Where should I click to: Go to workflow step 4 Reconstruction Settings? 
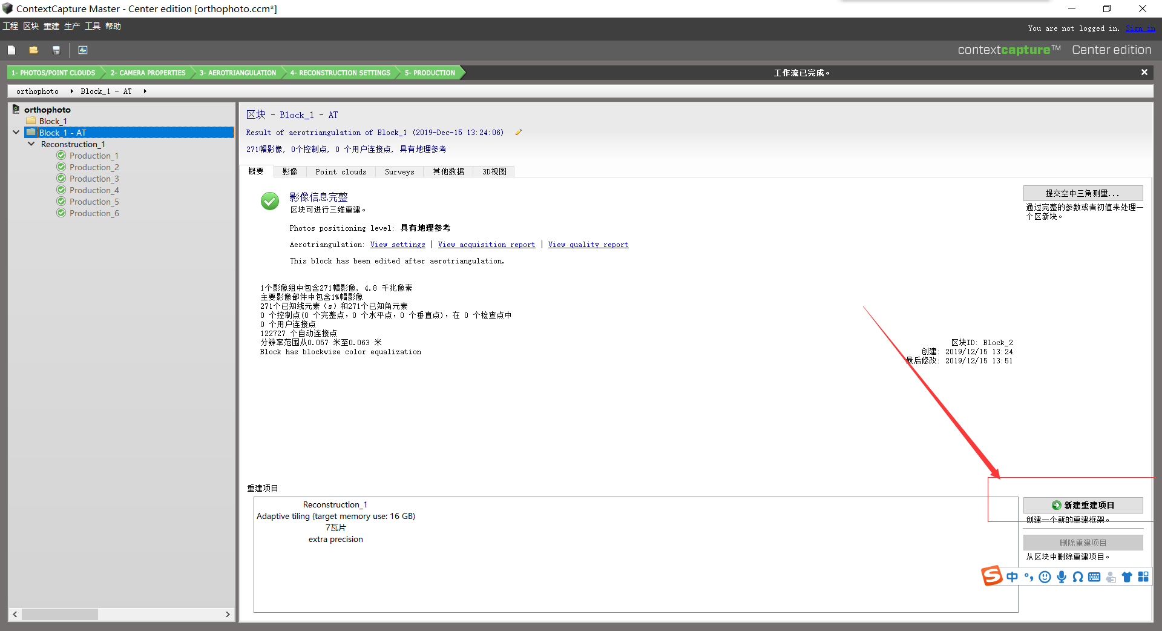[x=340, y=73]
